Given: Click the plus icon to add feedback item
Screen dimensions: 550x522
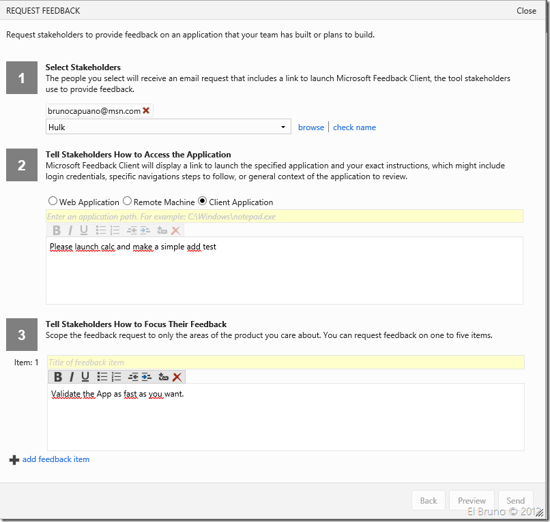Looking at the screenshot, I should [x=14, y=460].
